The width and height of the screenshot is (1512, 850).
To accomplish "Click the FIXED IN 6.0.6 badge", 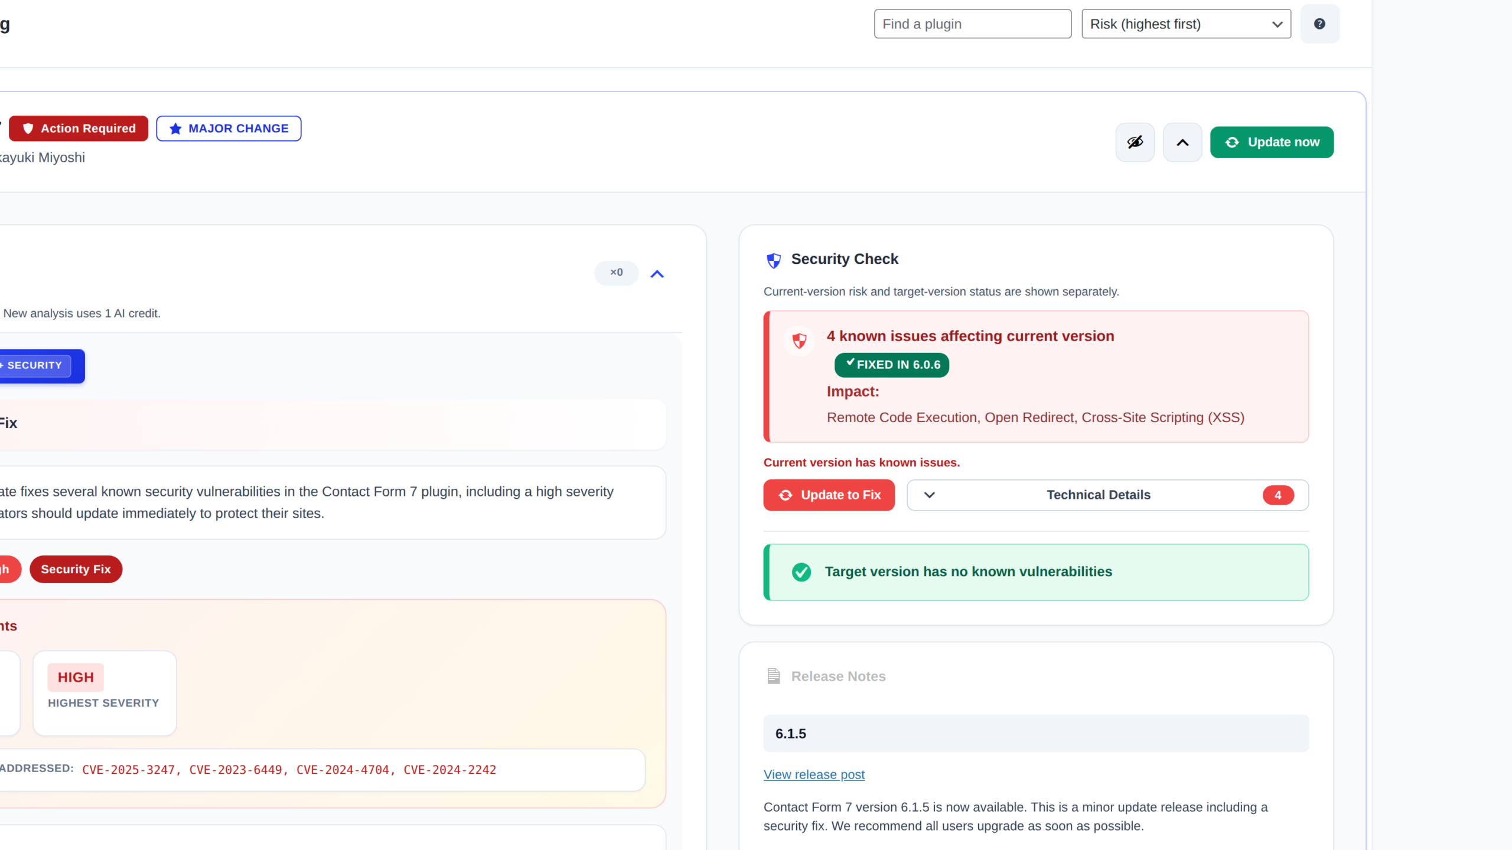I will coord(891,365).
